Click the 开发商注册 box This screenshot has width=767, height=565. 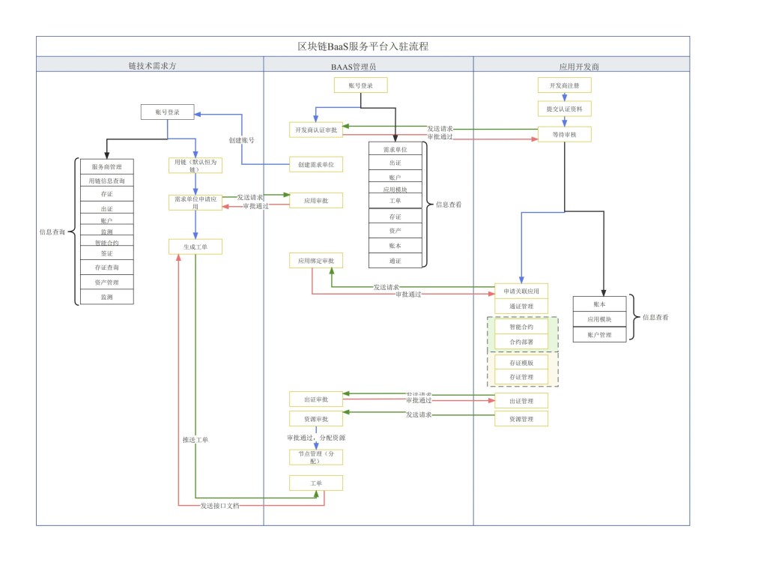click(x=564, y=85)
